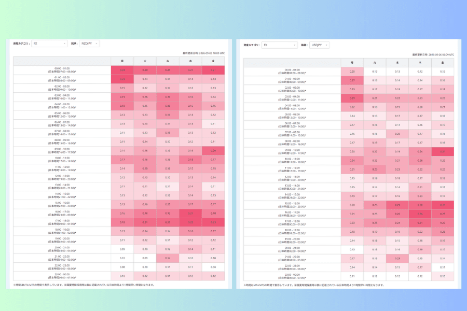Image resolution: width=467 pixels, height=311 pixels.
Task: Select the NZDJPY Friday 09:00 - 10:00 cell 0.20
Action: [213, 151]
